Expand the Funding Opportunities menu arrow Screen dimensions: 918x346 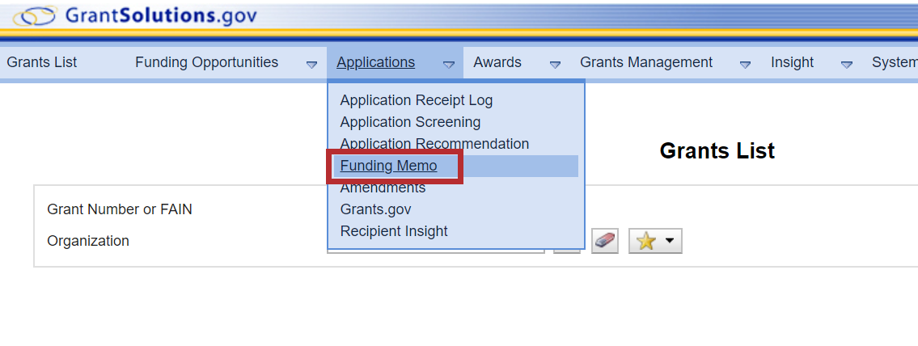pos(311,64)
